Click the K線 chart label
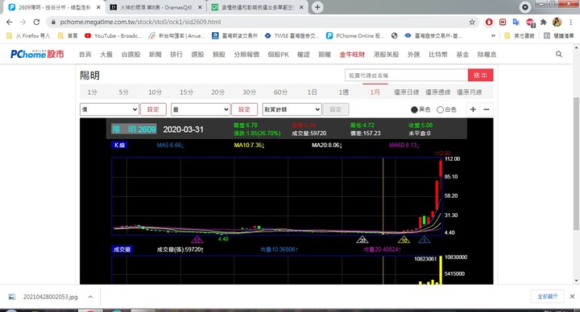This screenshot has height=312, width=580. [119, 145]
